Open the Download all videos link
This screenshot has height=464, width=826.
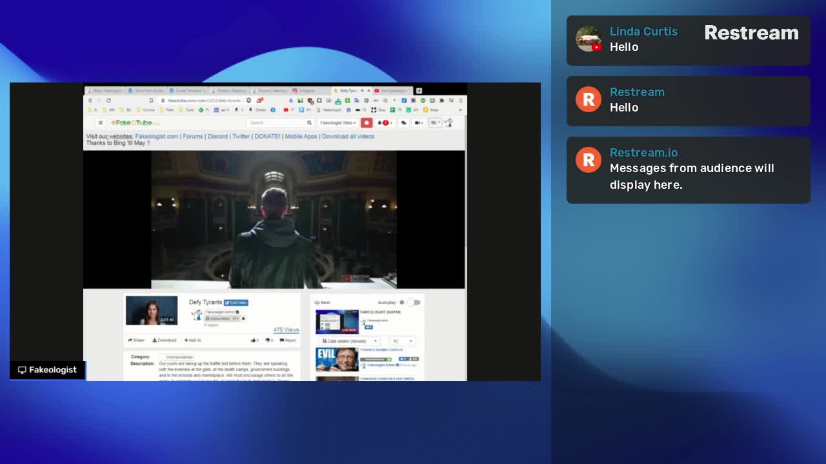(x=348, y=137)
